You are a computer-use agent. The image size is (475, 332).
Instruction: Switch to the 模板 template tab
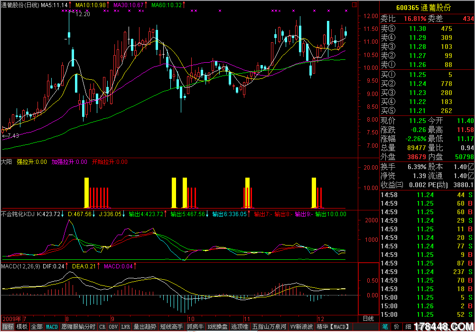22,327
